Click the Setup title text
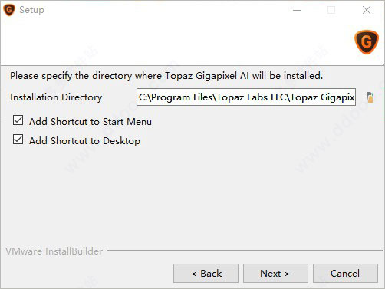 pyautogui.click(x=31, y=10)
